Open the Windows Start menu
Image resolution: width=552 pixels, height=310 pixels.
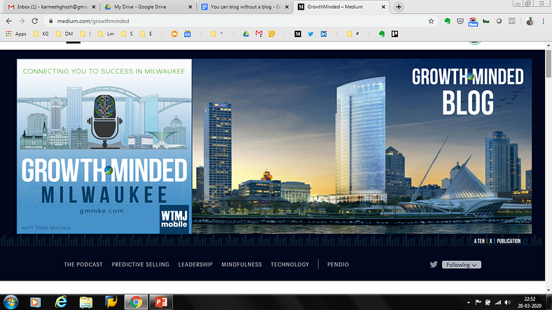(x=11, y=302)
